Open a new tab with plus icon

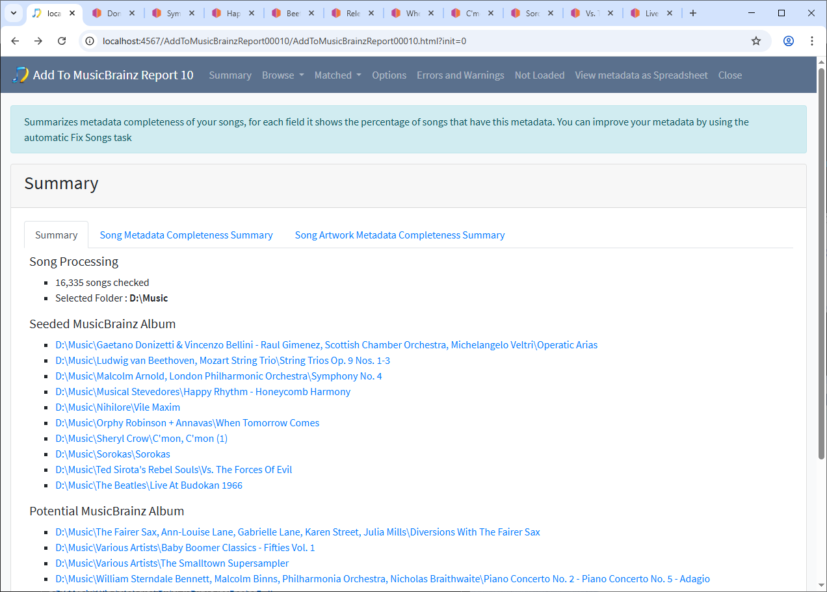[x=693, y=13]
